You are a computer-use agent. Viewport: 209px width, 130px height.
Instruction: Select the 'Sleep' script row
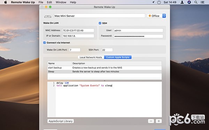click(x=104, y=71)
